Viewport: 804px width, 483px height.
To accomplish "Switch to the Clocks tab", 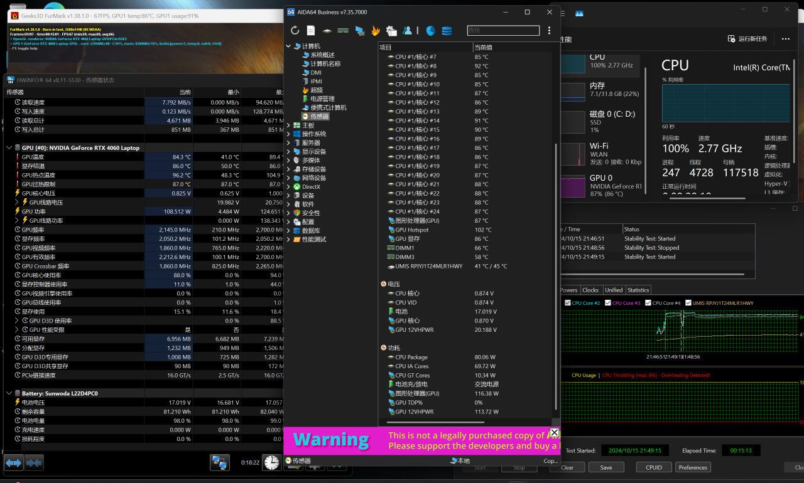I will click(x=590, y=290).
